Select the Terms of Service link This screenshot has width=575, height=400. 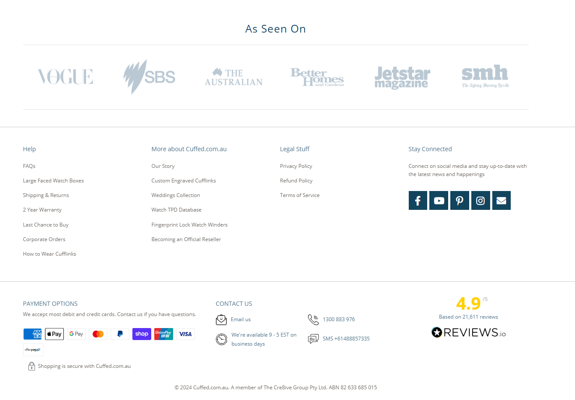(x=300, y=195)
